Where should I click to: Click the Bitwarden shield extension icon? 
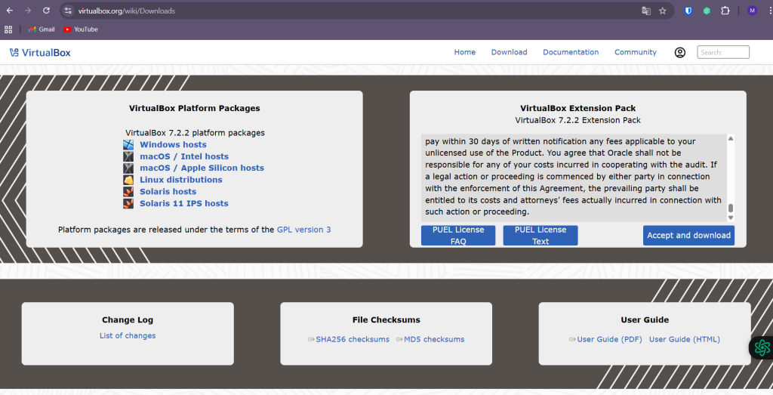pos(688,11)
